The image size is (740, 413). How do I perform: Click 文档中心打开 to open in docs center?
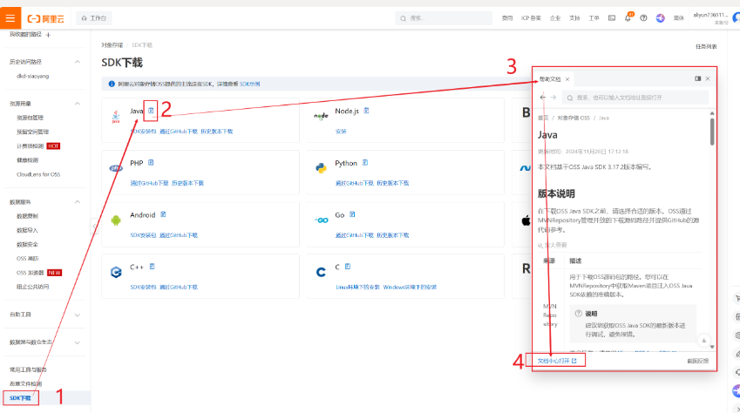[x=556, y=361]
